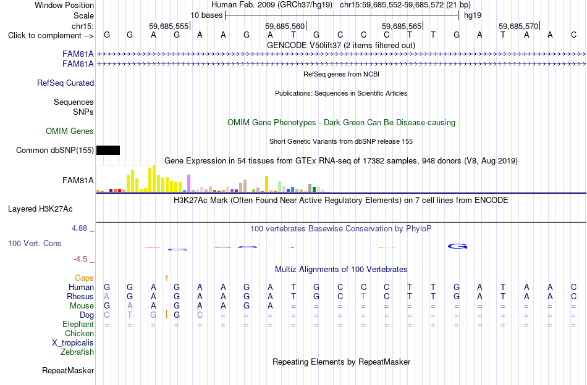Click the large blue G conservation logo
Screen dimensions: 587x385
(x=457, y=246)
